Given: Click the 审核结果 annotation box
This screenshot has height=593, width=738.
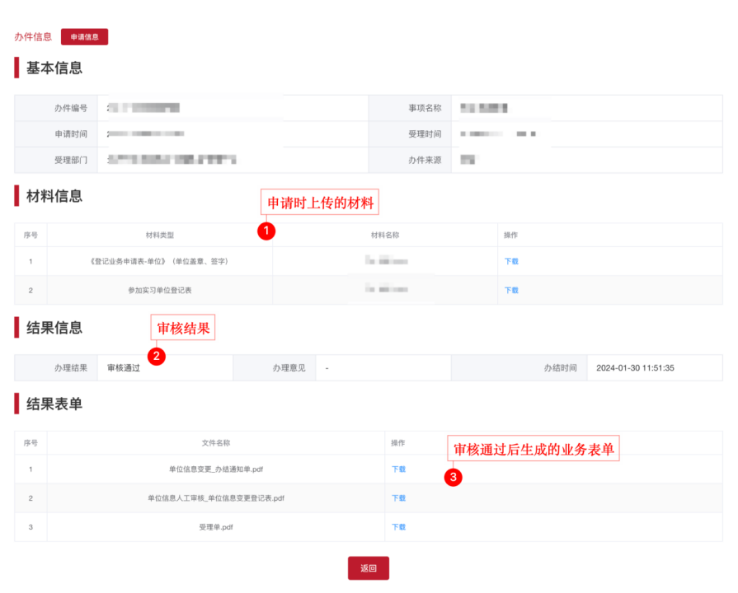Looking at the screenshot, I should (183, 327).
